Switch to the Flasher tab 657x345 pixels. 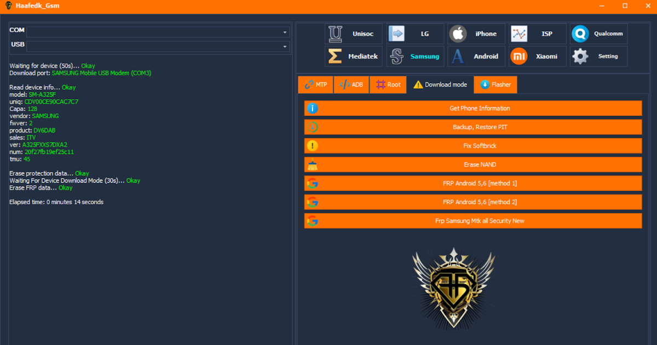click(x=495, y=85)
